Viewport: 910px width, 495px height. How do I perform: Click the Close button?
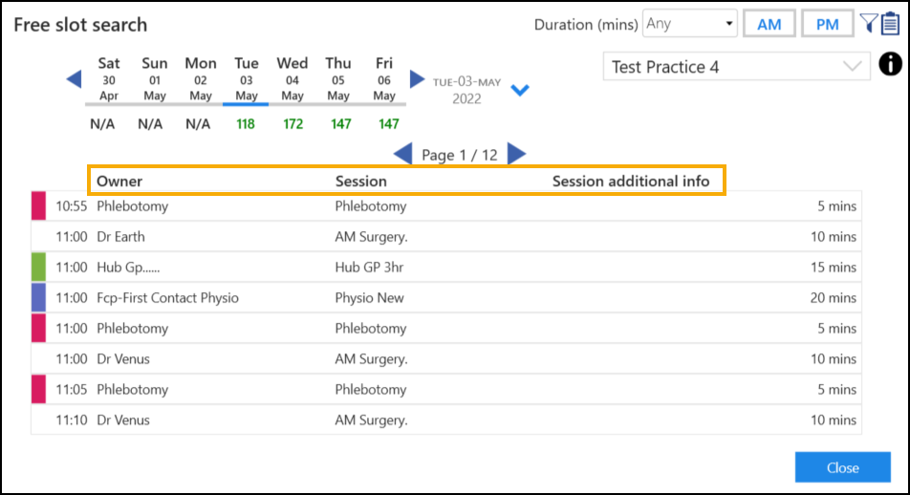pyautogui.click(x=842, y=467)
